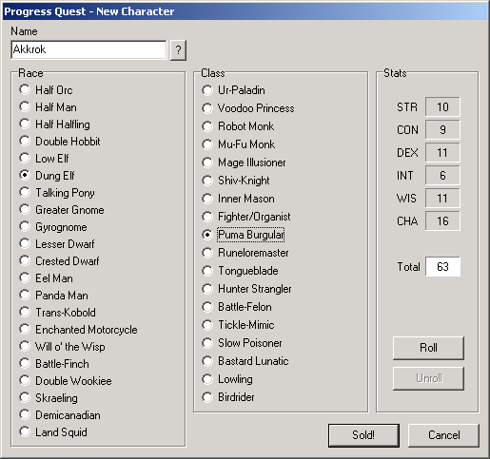490x459 pixels.
Task: Click the INT value 6
Action: pyautogui.click(x=442, y=176)
